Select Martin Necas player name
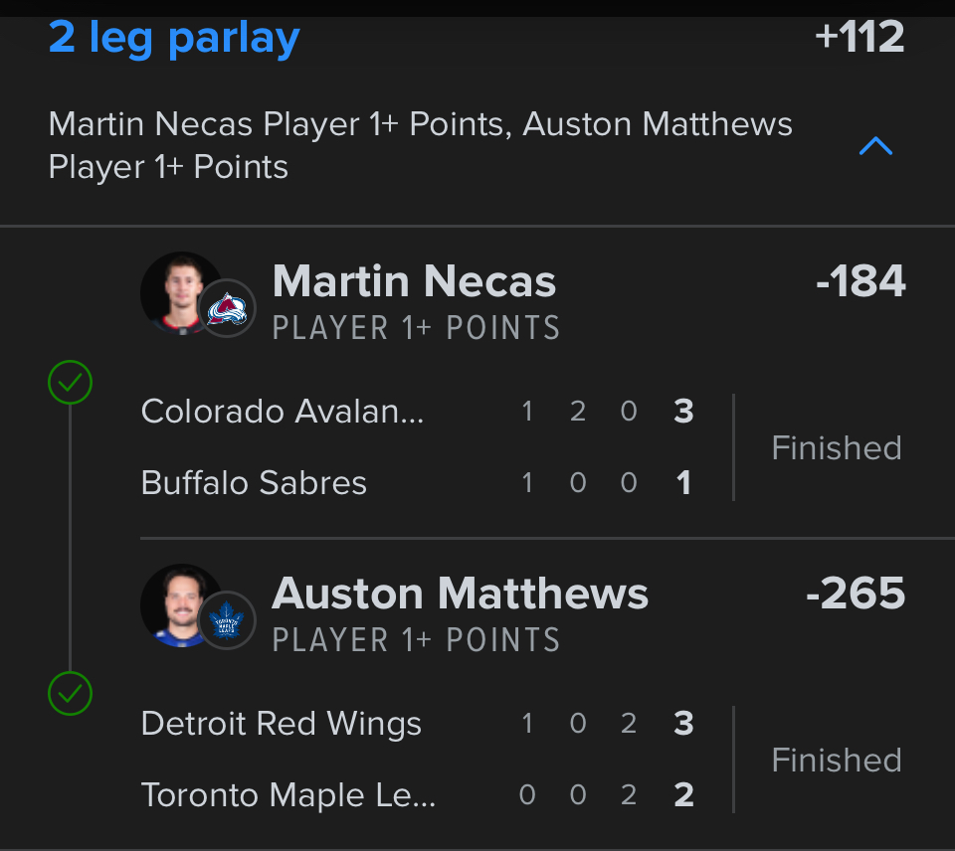The image size is (955, 851). 414,281
